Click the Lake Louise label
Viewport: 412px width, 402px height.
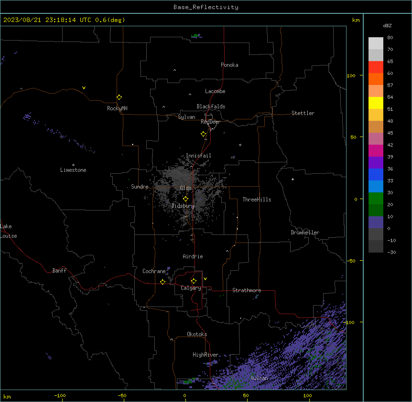point(9,231)
